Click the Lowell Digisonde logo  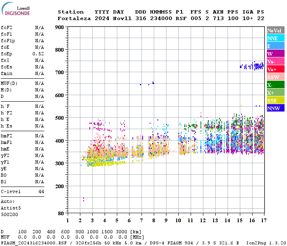tap(16, 9)
